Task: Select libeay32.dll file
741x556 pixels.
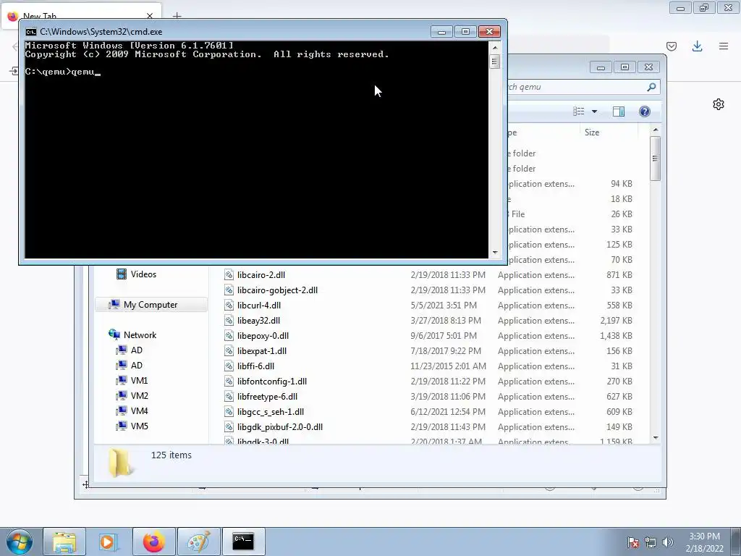Action: click(258, 320)
